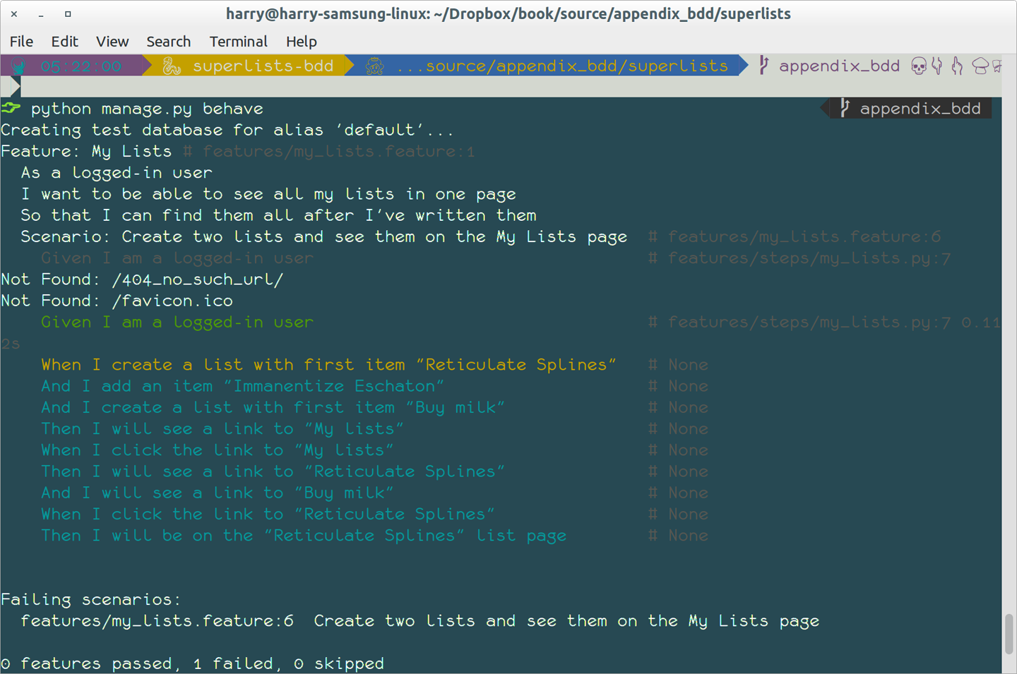
Task: Open the Terminal menu
Action: click(x=238, y=42)
